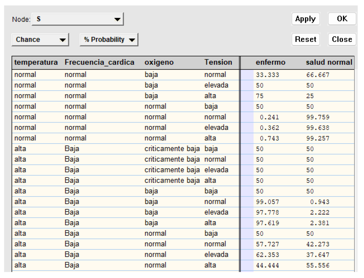Select the oxigeno column header

click(159, 62)
